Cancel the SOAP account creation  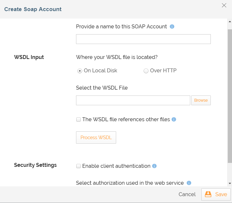(x=187, y=195)
